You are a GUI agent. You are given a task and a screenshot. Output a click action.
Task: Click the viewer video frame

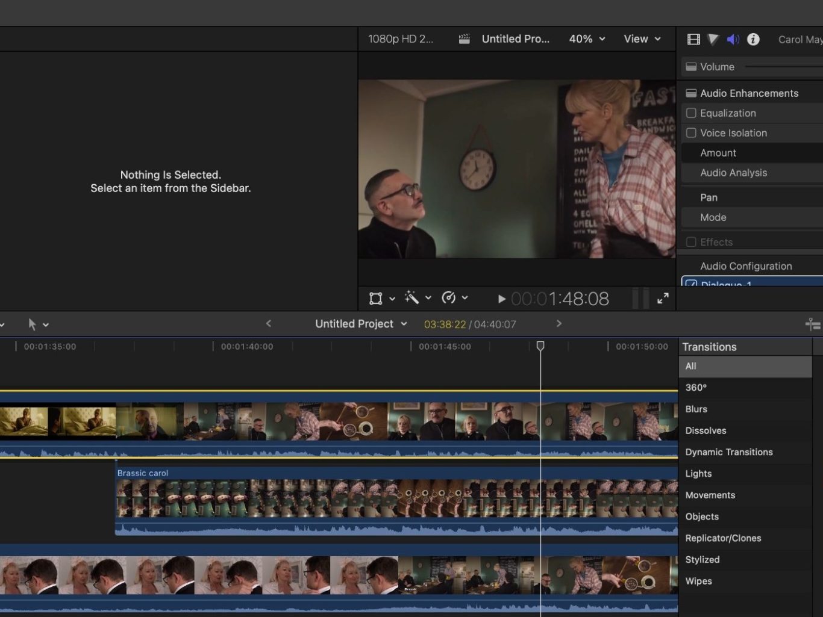tap(517, 169)
